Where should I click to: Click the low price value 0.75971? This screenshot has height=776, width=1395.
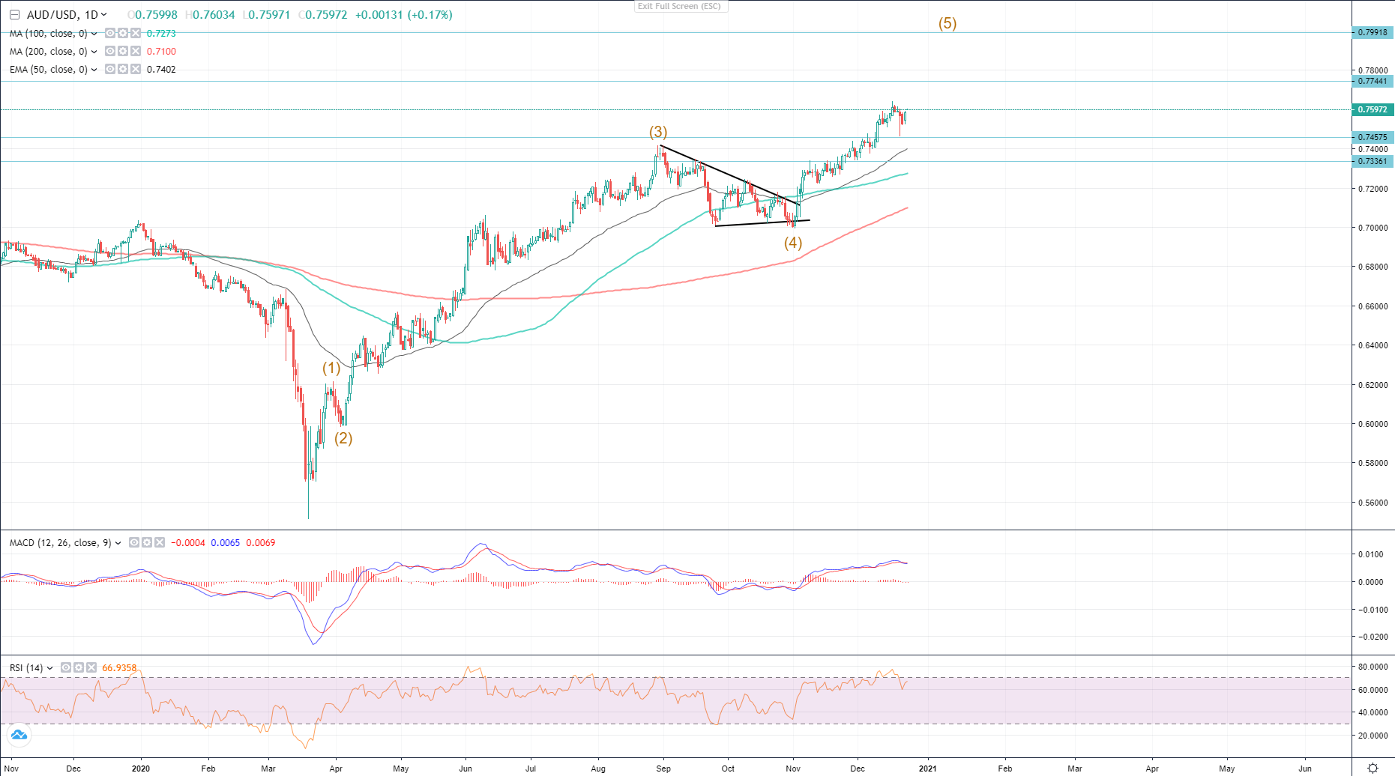270,15
